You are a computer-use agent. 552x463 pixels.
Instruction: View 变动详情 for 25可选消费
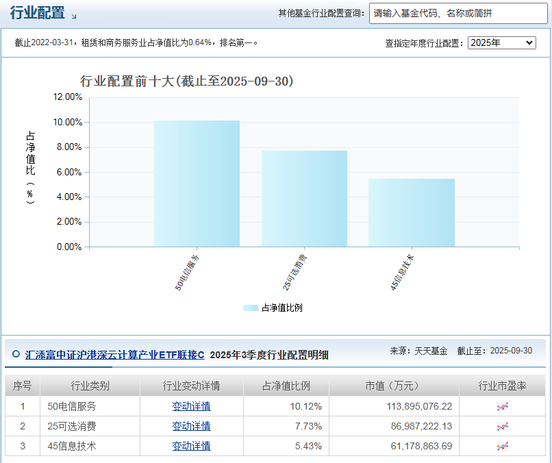point(191,426)
